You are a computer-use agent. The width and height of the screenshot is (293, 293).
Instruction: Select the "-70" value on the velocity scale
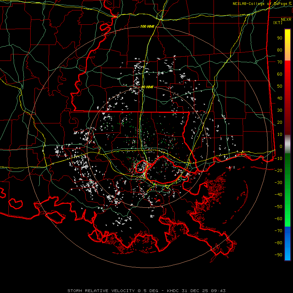[278, 231]
